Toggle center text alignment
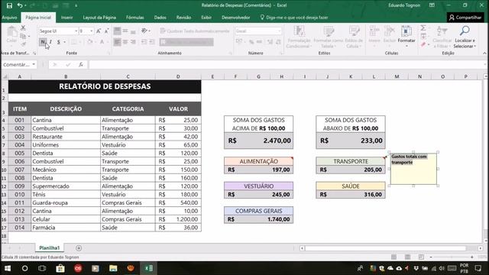The image size is (489, 275). [x=125, y=42]
